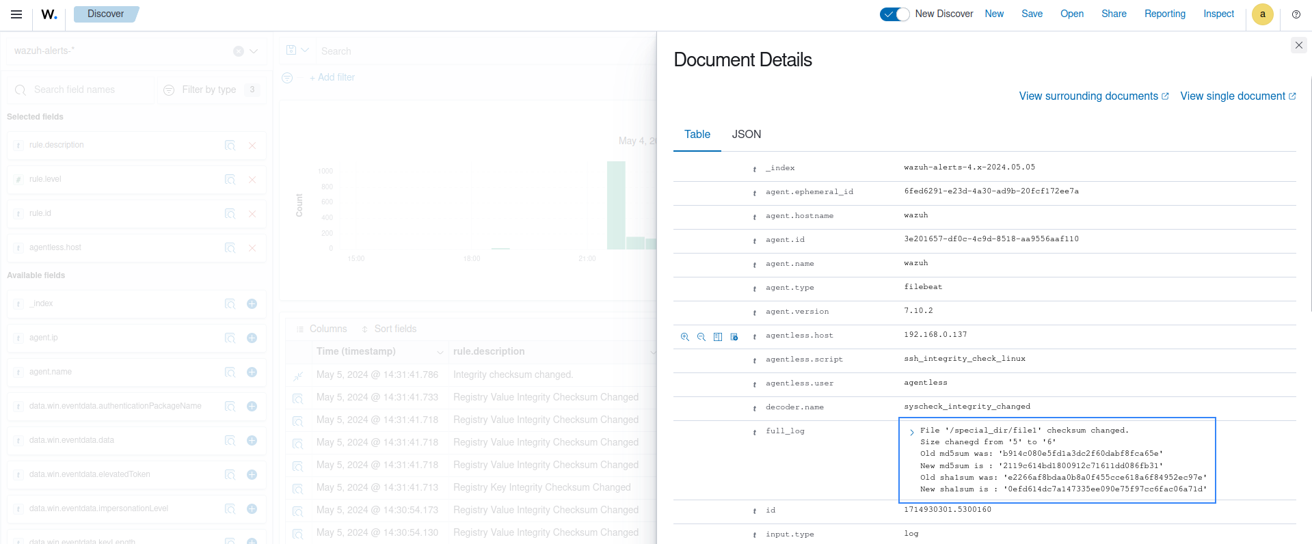1312x544 pixels.
Task: Open View single document link
Action: 1237,96
